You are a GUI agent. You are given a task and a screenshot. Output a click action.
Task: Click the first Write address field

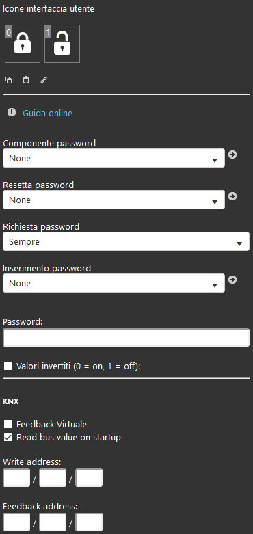[16, 478]
